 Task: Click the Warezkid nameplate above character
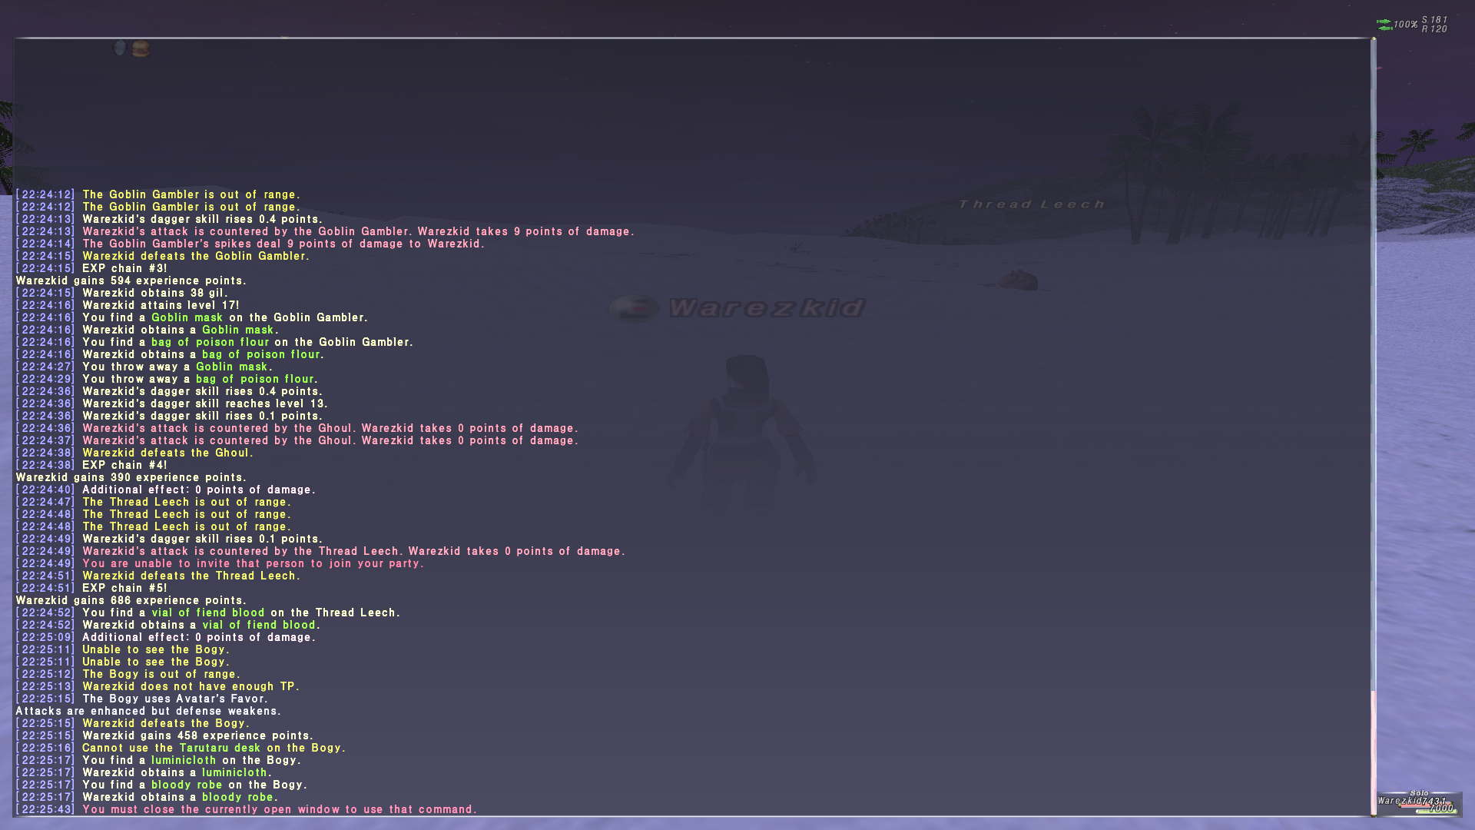(x=767, y=308)
